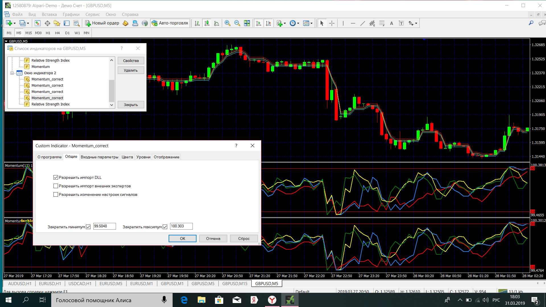Uncheck 'Закрепить максимум' checkbox

165,227
